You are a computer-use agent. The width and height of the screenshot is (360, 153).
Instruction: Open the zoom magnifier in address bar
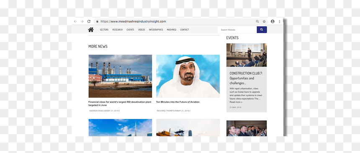[x=257, y=21]
